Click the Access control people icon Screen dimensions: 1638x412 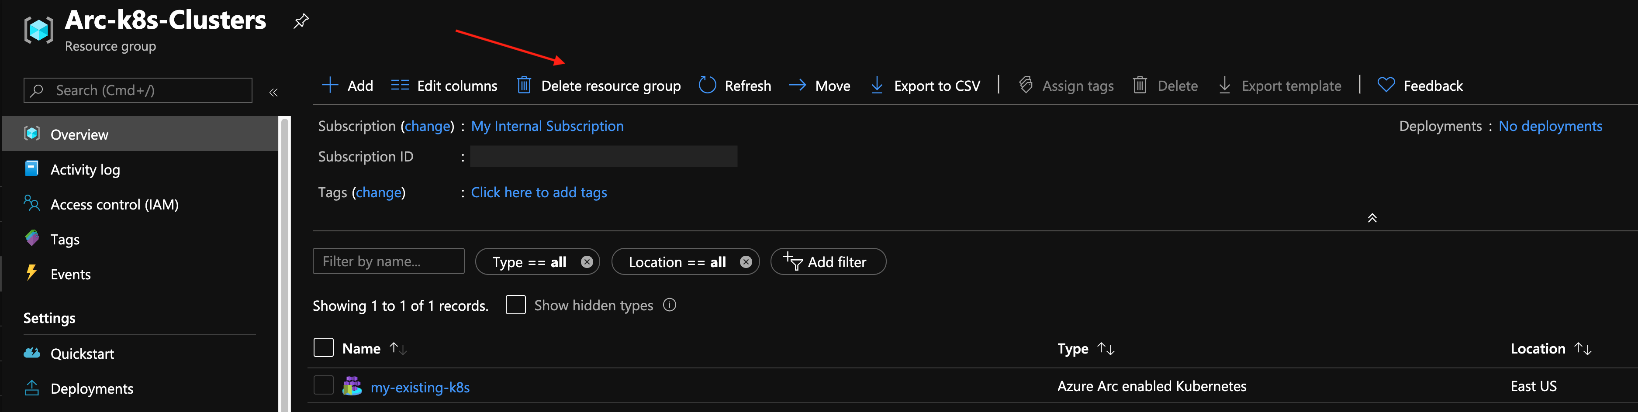click(32, 203)
